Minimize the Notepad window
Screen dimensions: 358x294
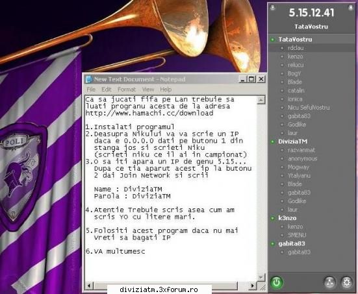[243, 79]
